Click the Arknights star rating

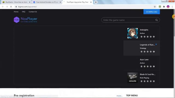[x=148, y=37]
